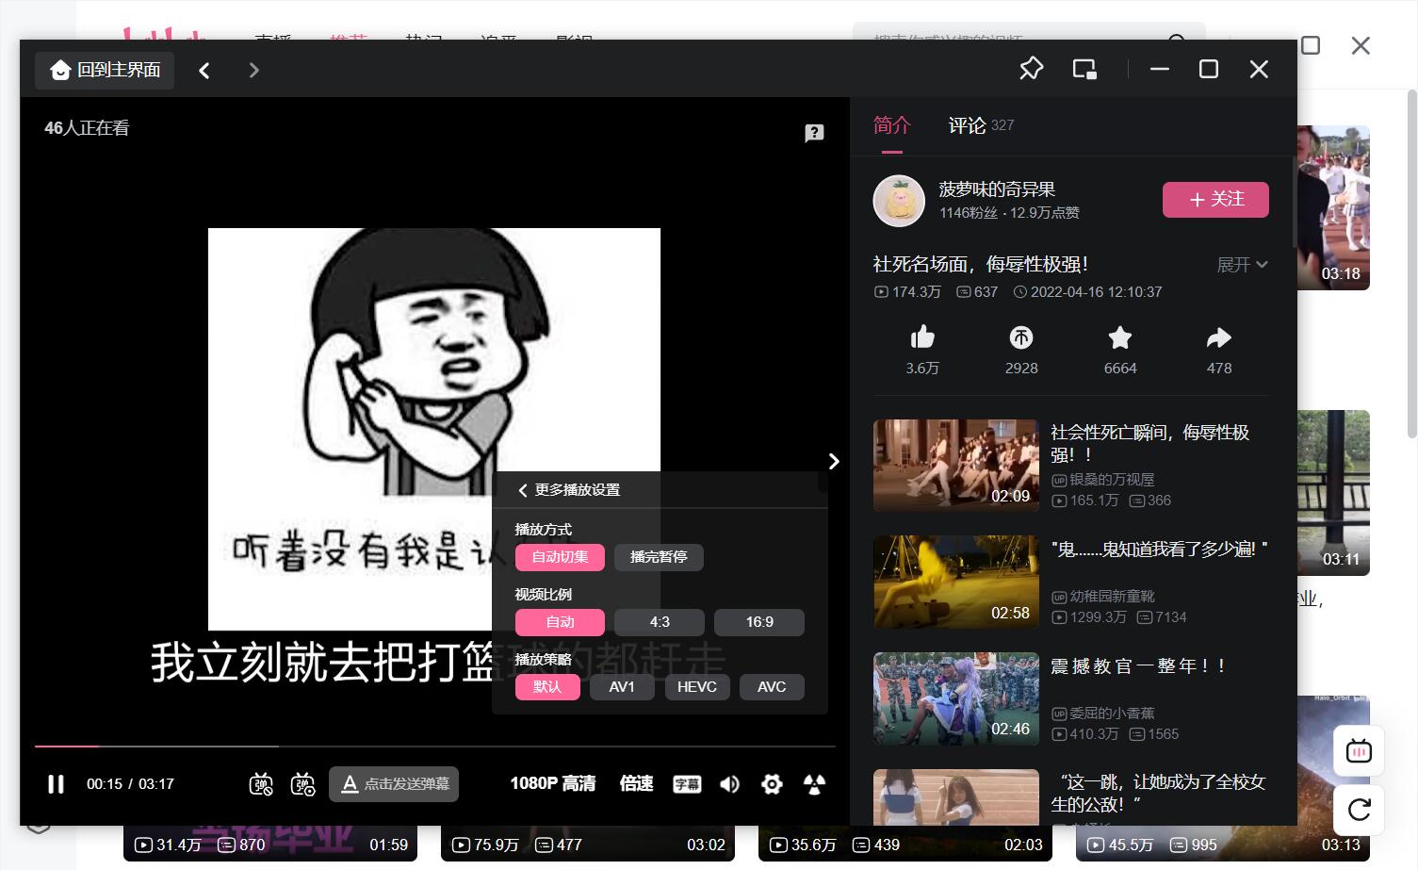Open the danmaku settings icon
The height and width of the screenshot is (870, 1418).
click(x=302, y=784)
